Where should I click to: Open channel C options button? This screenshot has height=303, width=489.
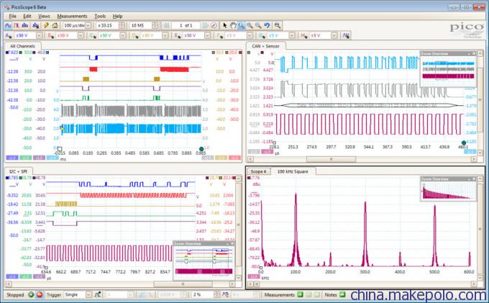(x=93, y=35)
